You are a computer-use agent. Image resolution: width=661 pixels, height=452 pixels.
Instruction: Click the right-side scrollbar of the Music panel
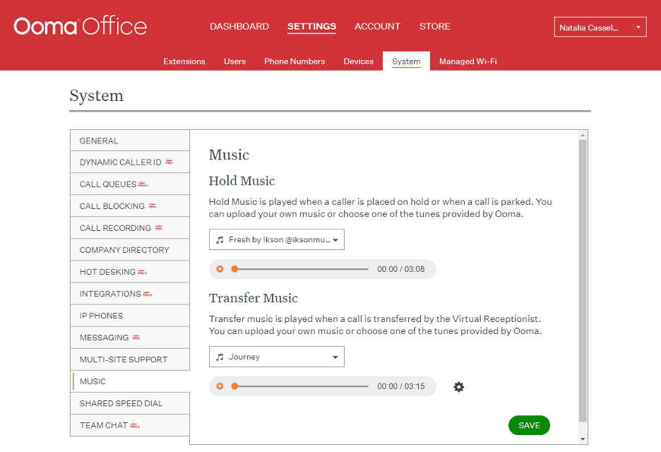click(x=583, y=282)
